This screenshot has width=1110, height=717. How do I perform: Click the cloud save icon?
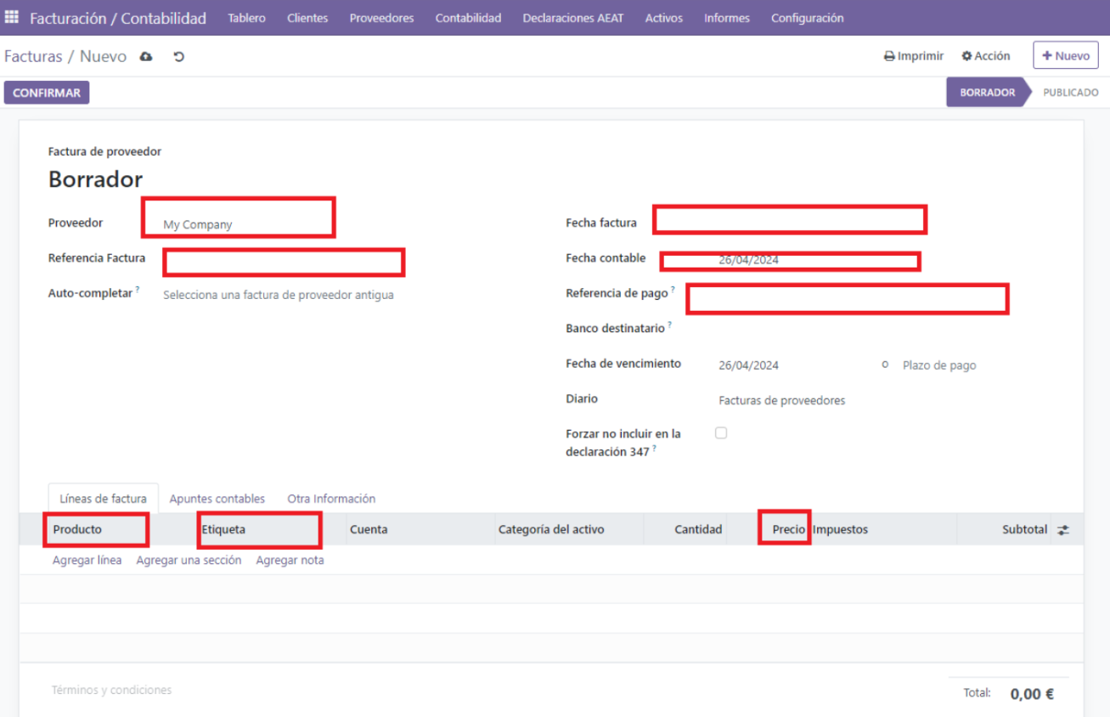(146, 57)
